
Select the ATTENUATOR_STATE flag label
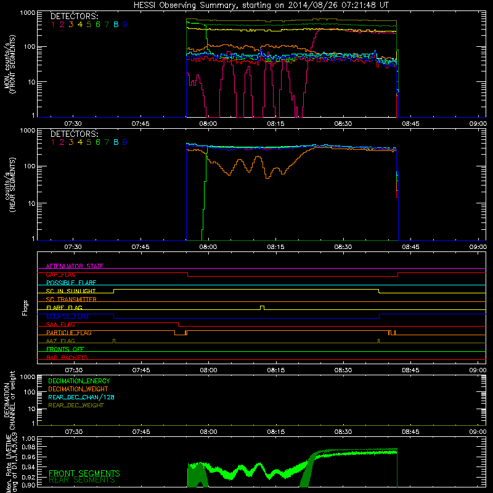coord(75,266)
